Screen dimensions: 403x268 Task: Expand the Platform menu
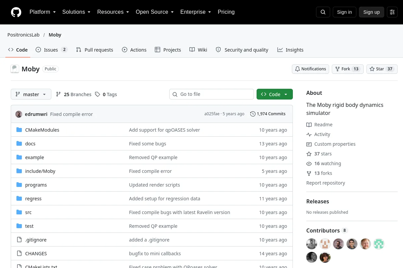coord(43,12)
